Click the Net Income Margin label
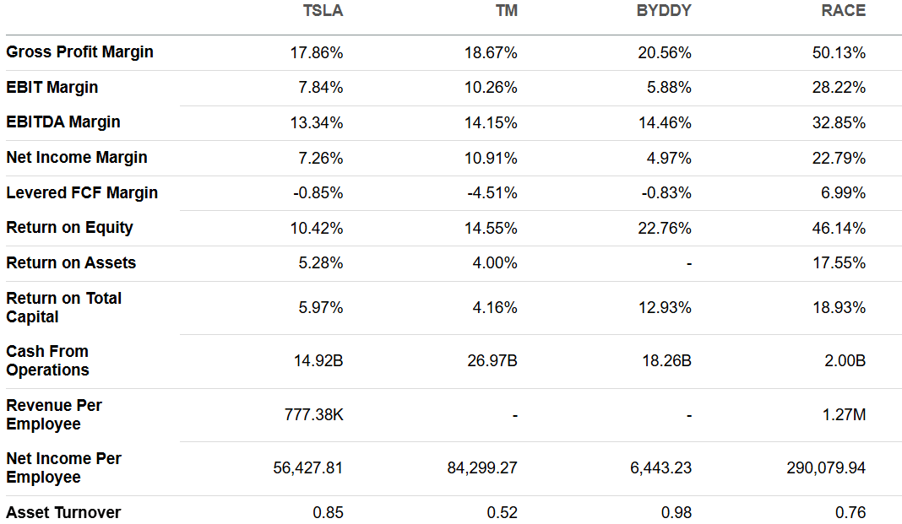The width and height of the screenshot is (902, 524). click(x=77, y=158)
